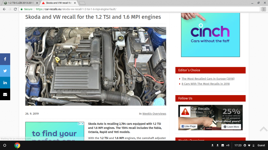Click the engine bay article photo
Viewport: 268px width, 150px height.
point(96,66)
